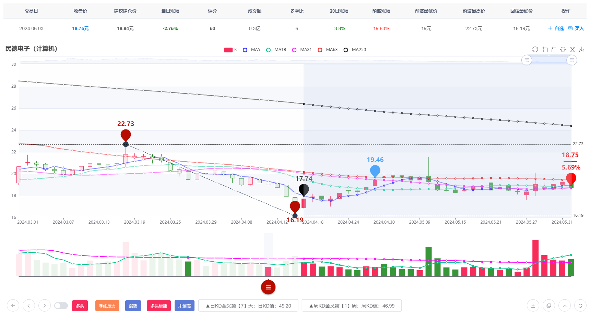Go to the previous stock with left chevron
This screenshot has width=590, height=313.
(x=29, y=305)
